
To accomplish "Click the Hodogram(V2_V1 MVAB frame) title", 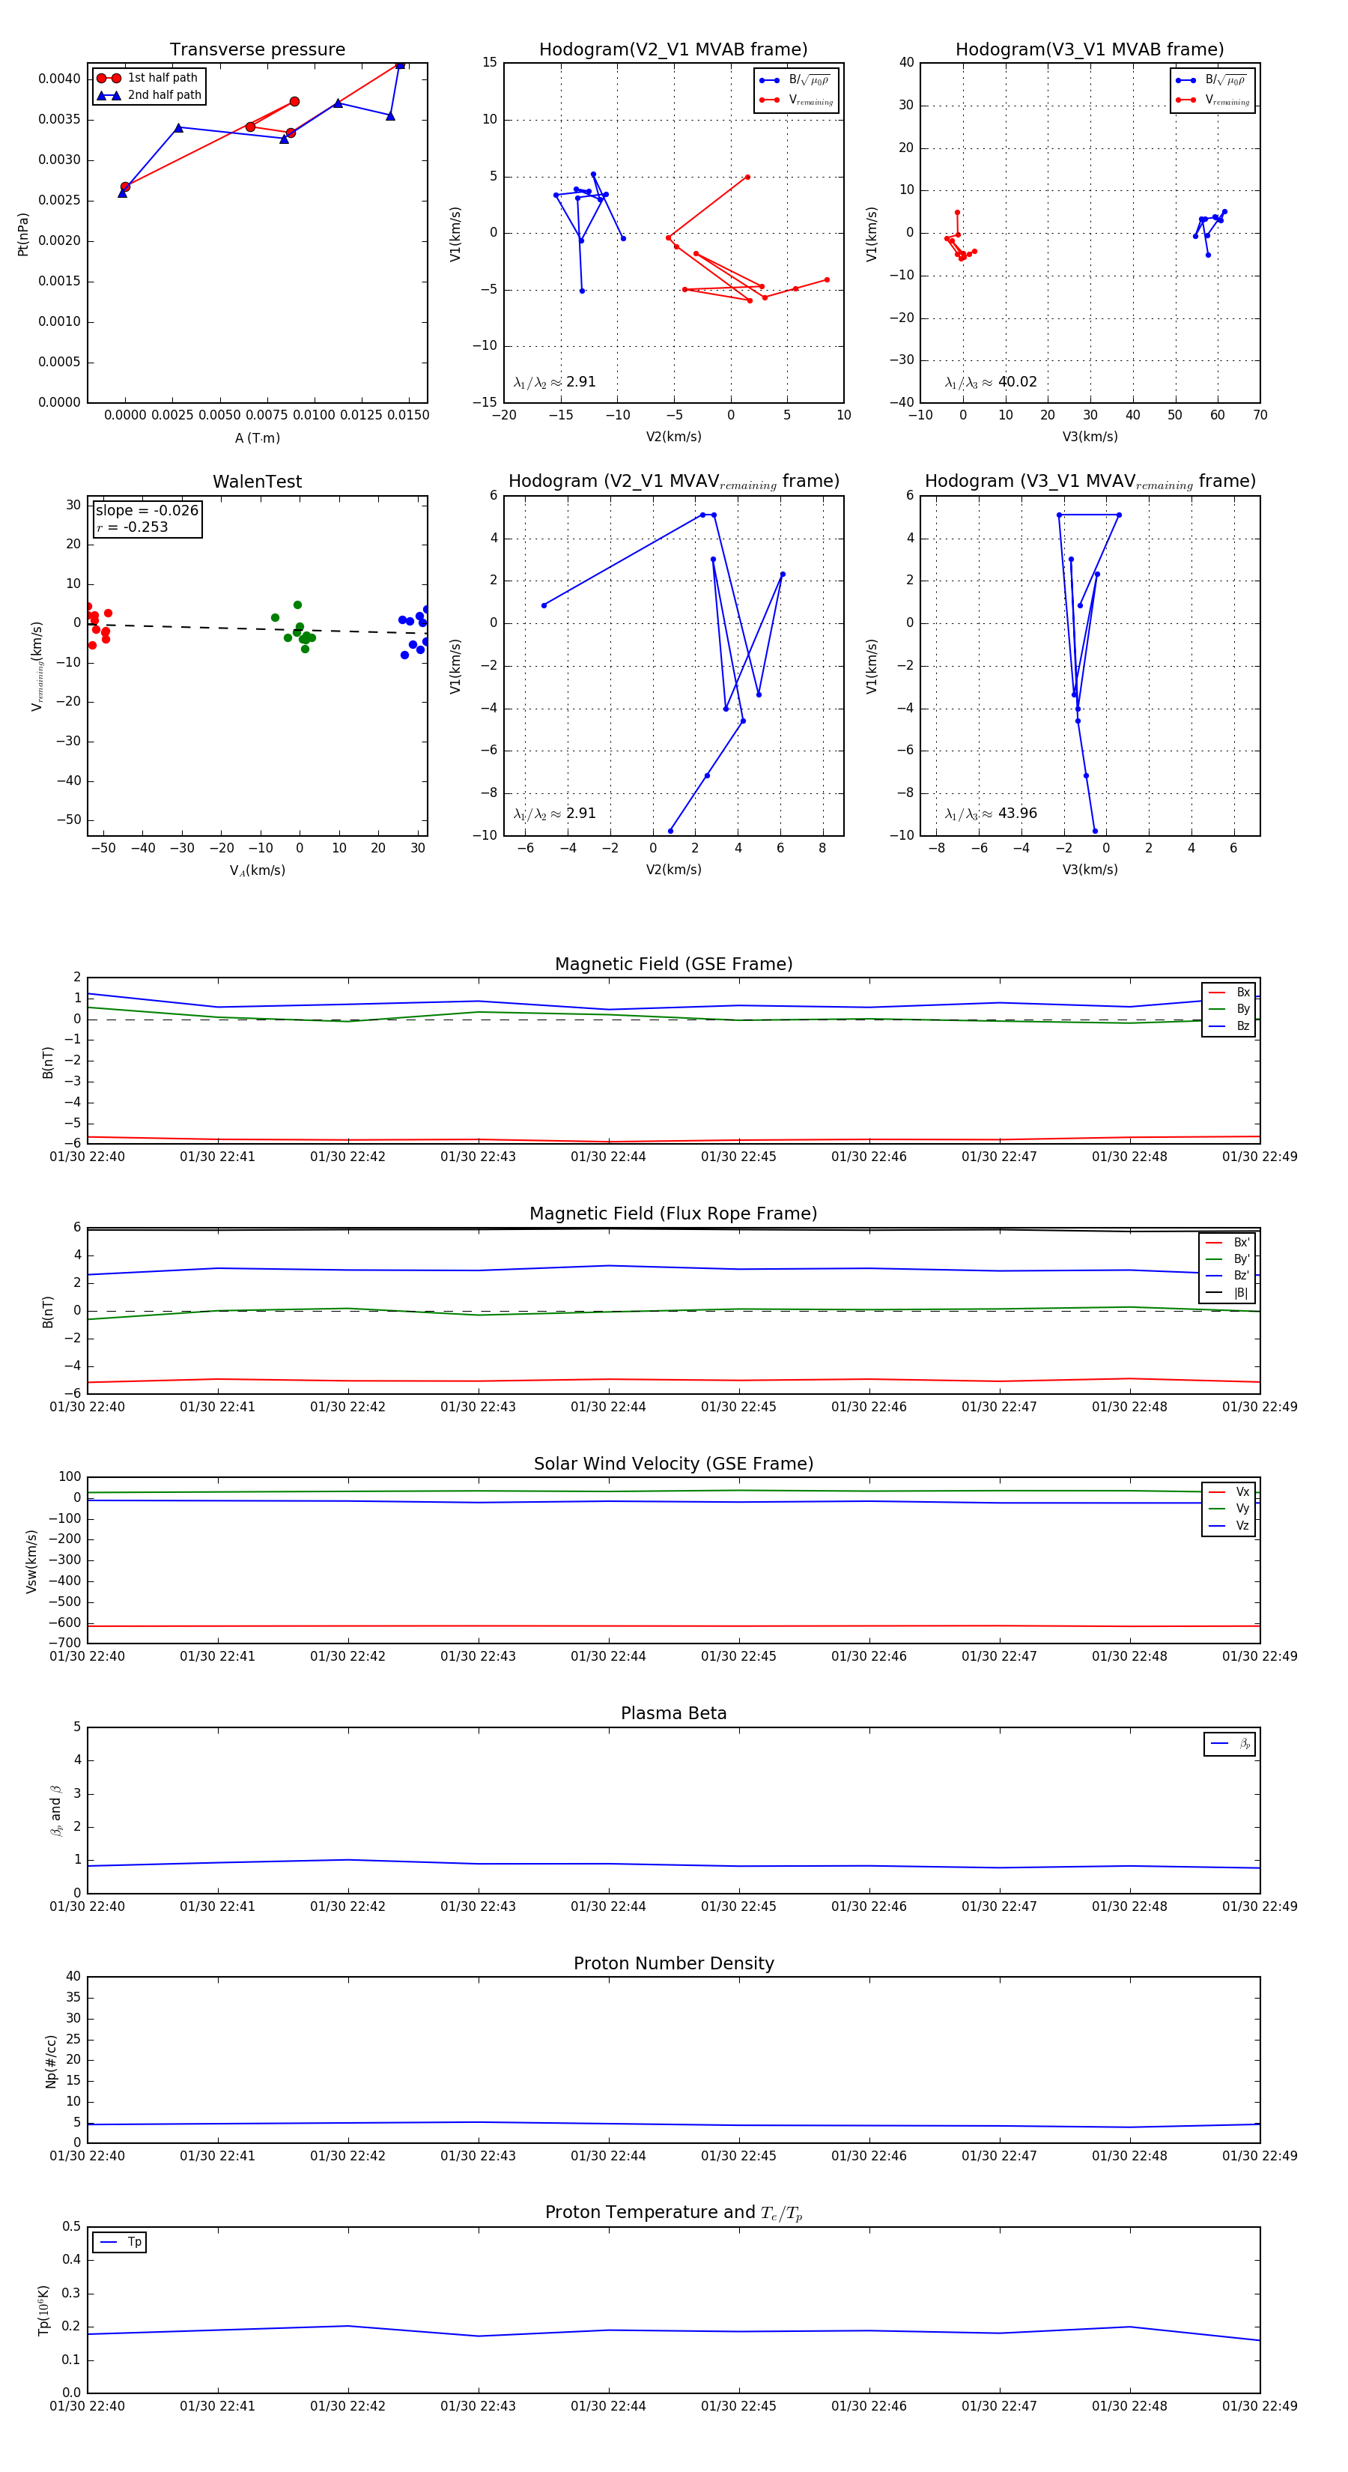I will [x=673, y=50].
